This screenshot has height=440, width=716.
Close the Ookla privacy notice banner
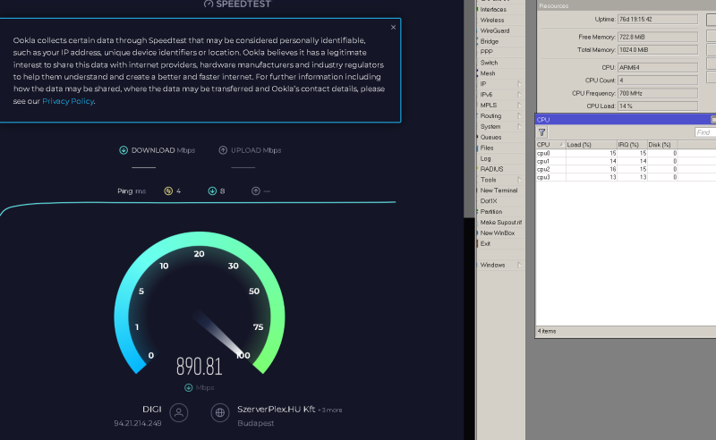[393, 28]
